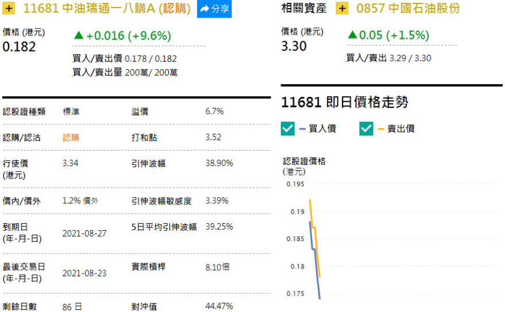Add warrant 11681 to watchlist via plus icon
The height and width of the screenshot is (312, 505).
coord(9,8)
